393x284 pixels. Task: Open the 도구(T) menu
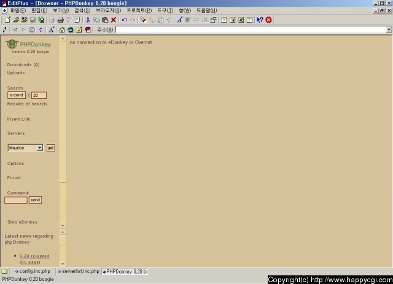(165, 10)
